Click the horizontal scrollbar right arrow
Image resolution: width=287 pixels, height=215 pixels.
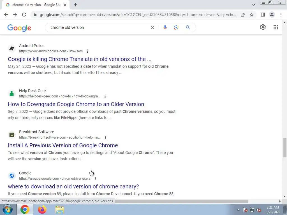pyautogui.click(x=280, y=201)
